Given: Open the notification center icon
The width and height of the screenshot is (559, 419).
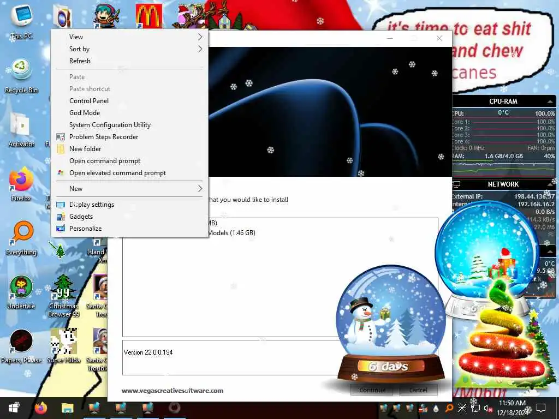Looking at the screenshot, I should pyautogui.click(x=541, y=408).
